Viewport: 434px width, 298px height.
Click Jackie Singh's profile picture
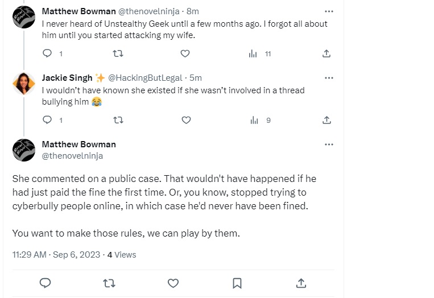(x=24, y=84)
